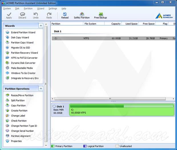177x150 pixels.
Task: Click the Disk 1 group heading
Action: point(58,31)
